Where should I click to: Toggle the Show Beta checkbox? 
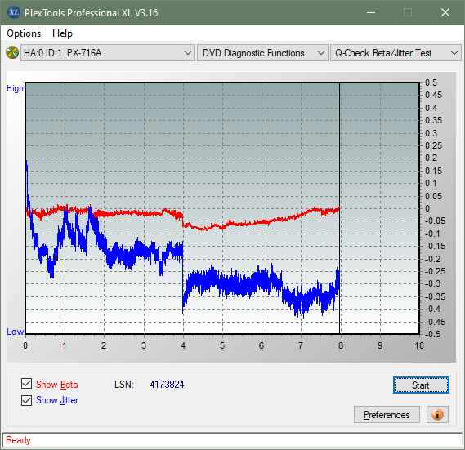coord(26,383)
